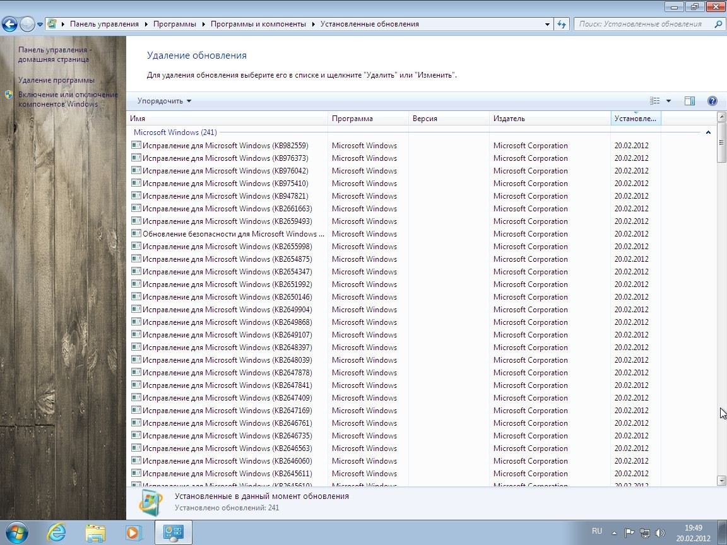
Task: Click the icon of update KB2646060
Action: (x=136, y=460)
